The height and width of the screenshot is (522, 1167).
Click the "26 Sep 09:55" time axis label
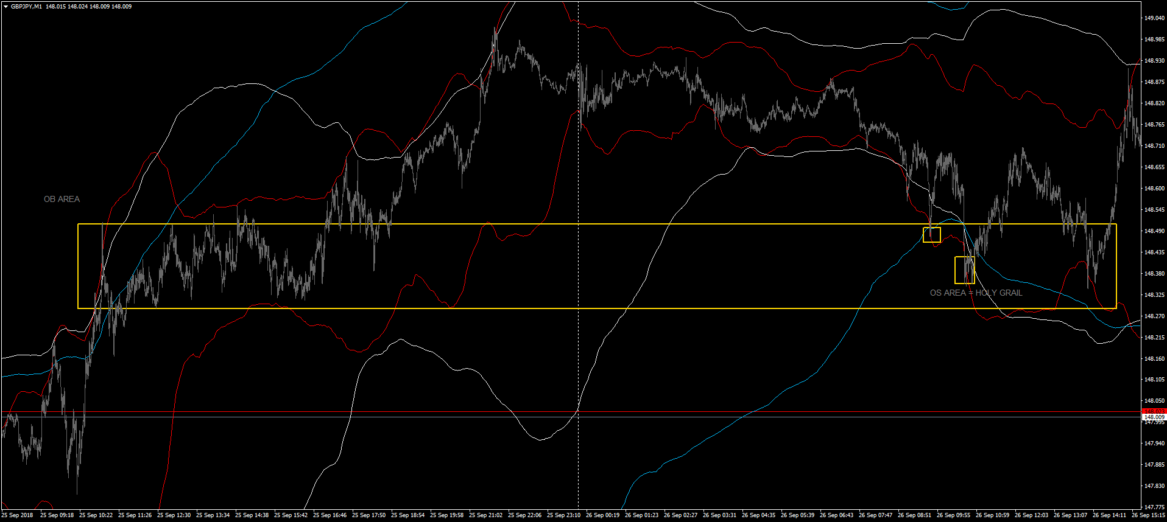point(953,515)
